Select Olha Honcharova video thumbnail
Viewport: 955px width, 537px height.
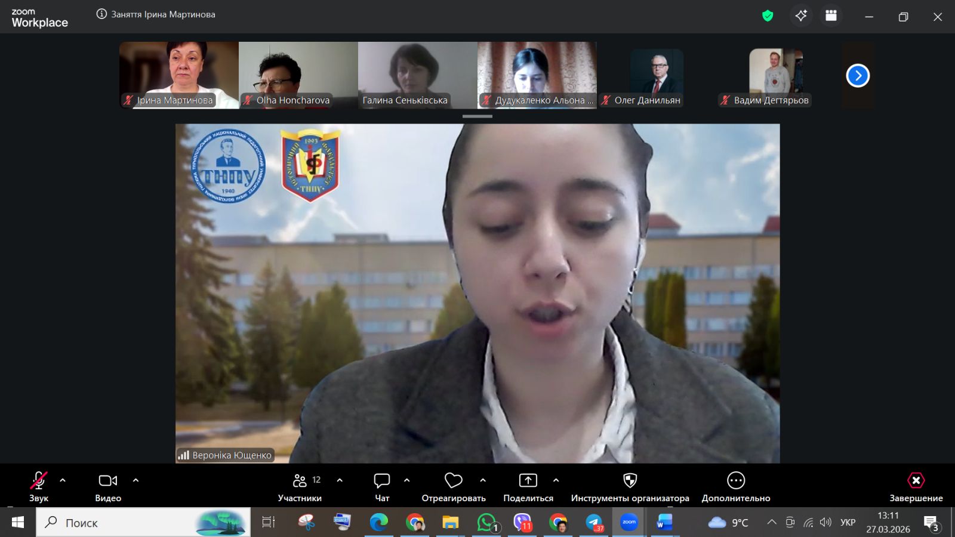point(298,75)
